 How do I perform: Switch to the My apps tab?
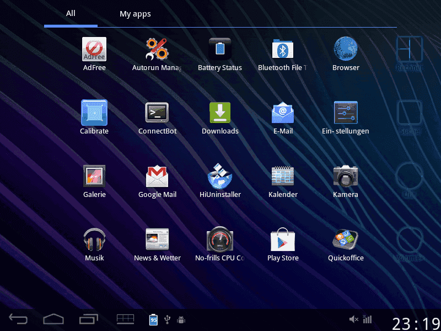135,14
